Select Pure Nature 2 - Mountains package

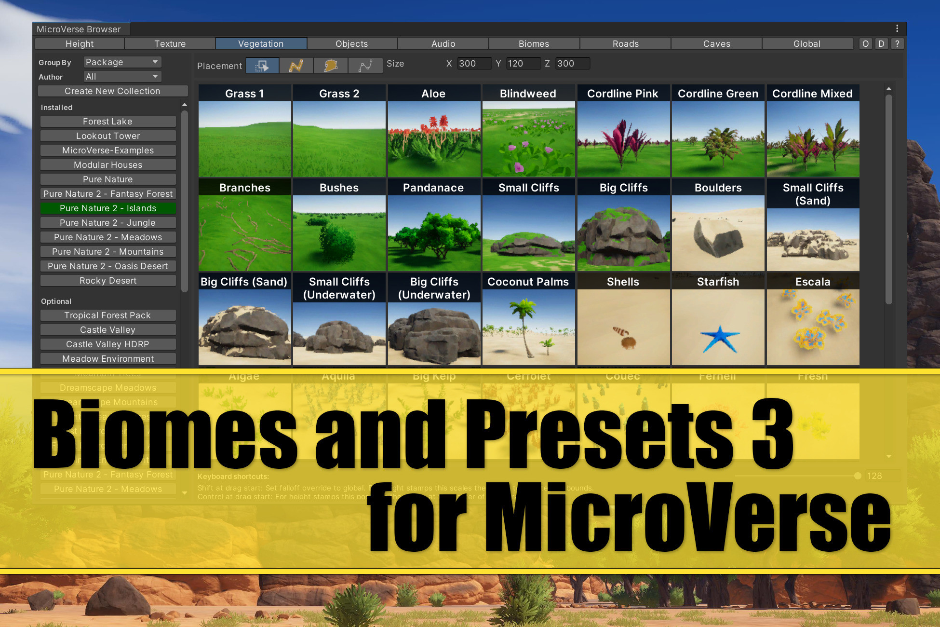[108, 252]
